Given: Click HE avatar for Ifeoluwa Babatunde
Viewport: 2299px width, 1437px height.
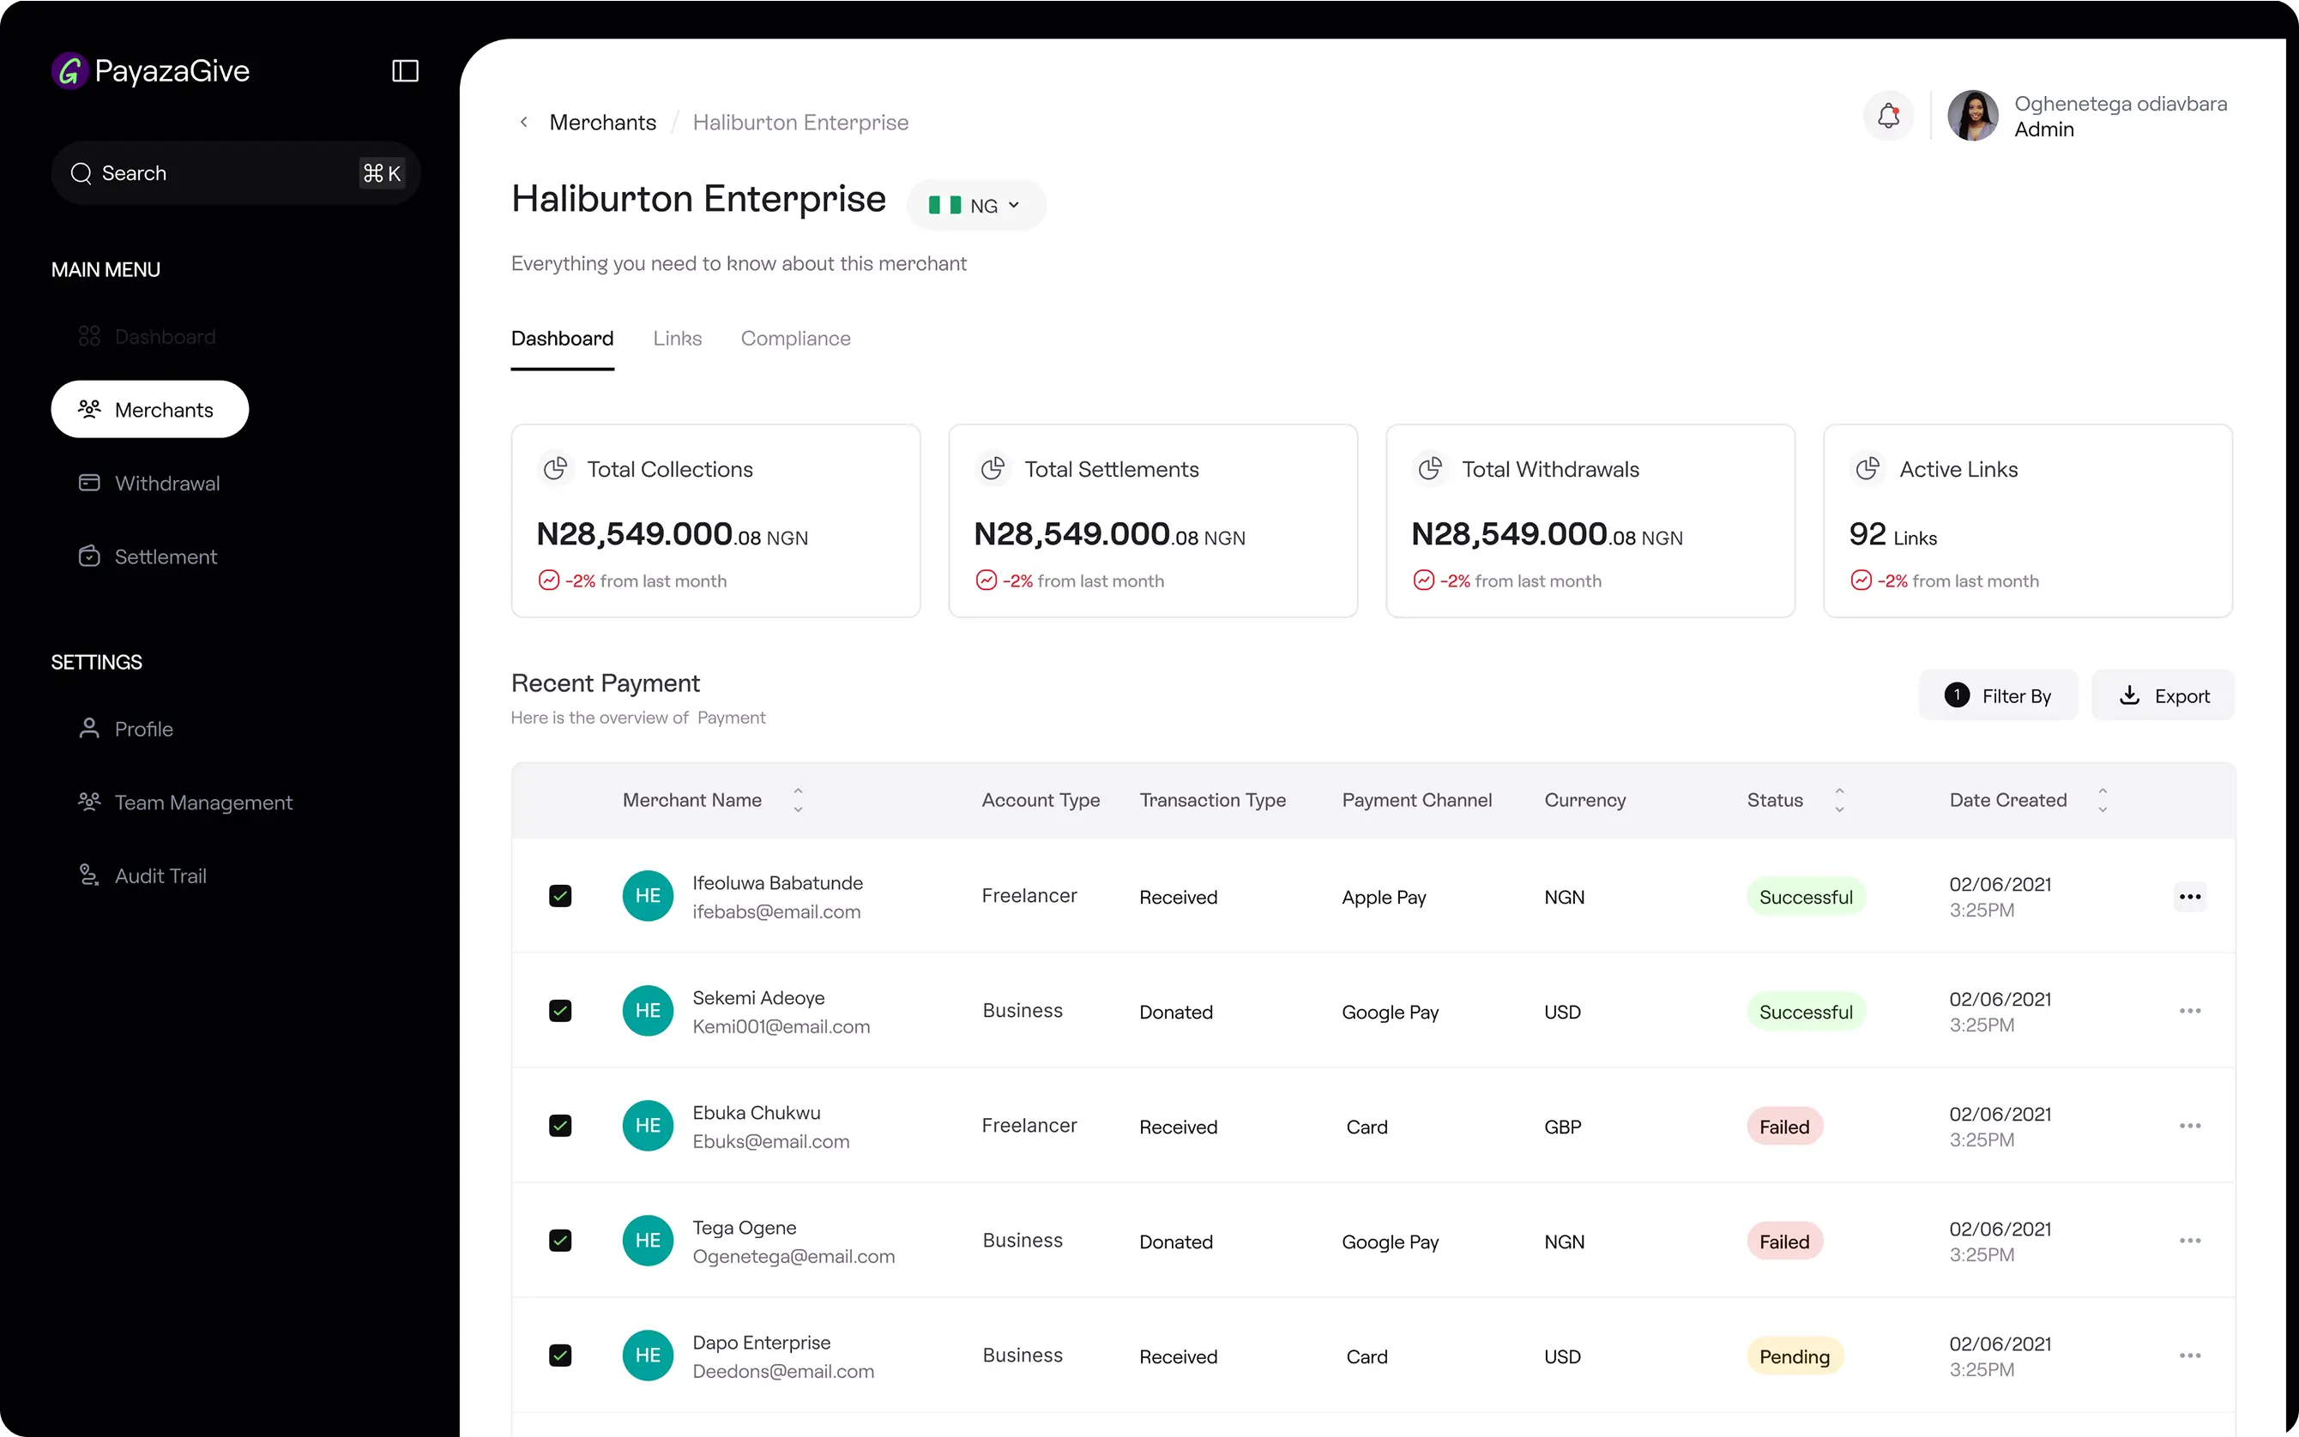Looking at the screenshot, I should tap(648, 896).
